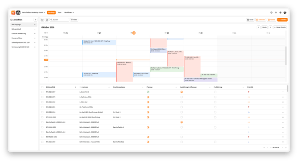The height and width of the screenshot is (161, 298).
Task: Open the purple Aufmaß an Auftraggeber senden event
Action: (x=201, y=79)
